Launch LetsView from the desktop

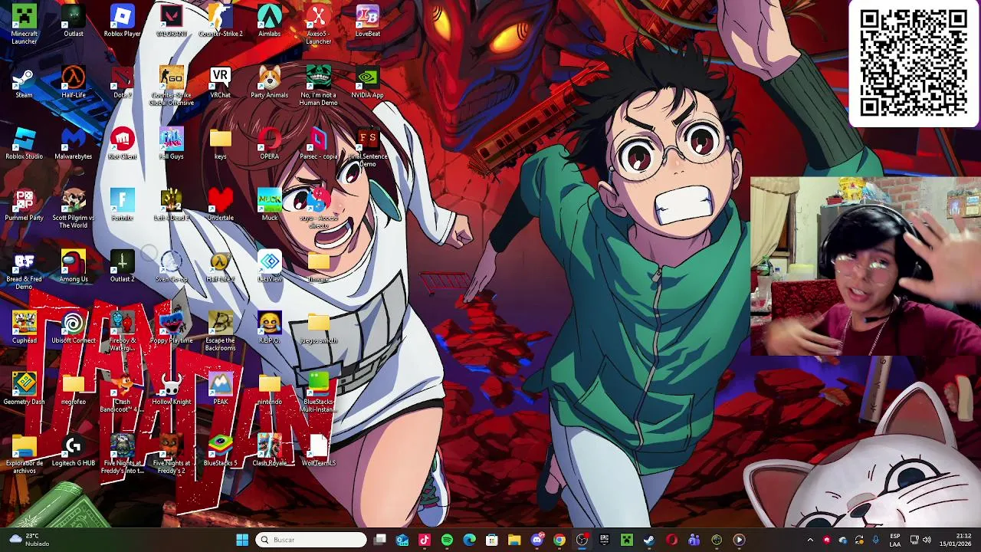tap(270, 267)
